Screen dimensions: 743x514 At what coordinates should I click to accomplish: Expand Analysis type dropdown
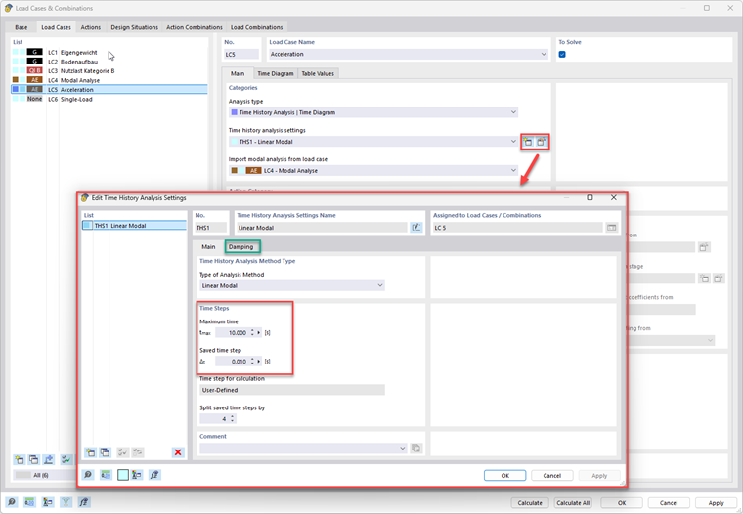513,112
